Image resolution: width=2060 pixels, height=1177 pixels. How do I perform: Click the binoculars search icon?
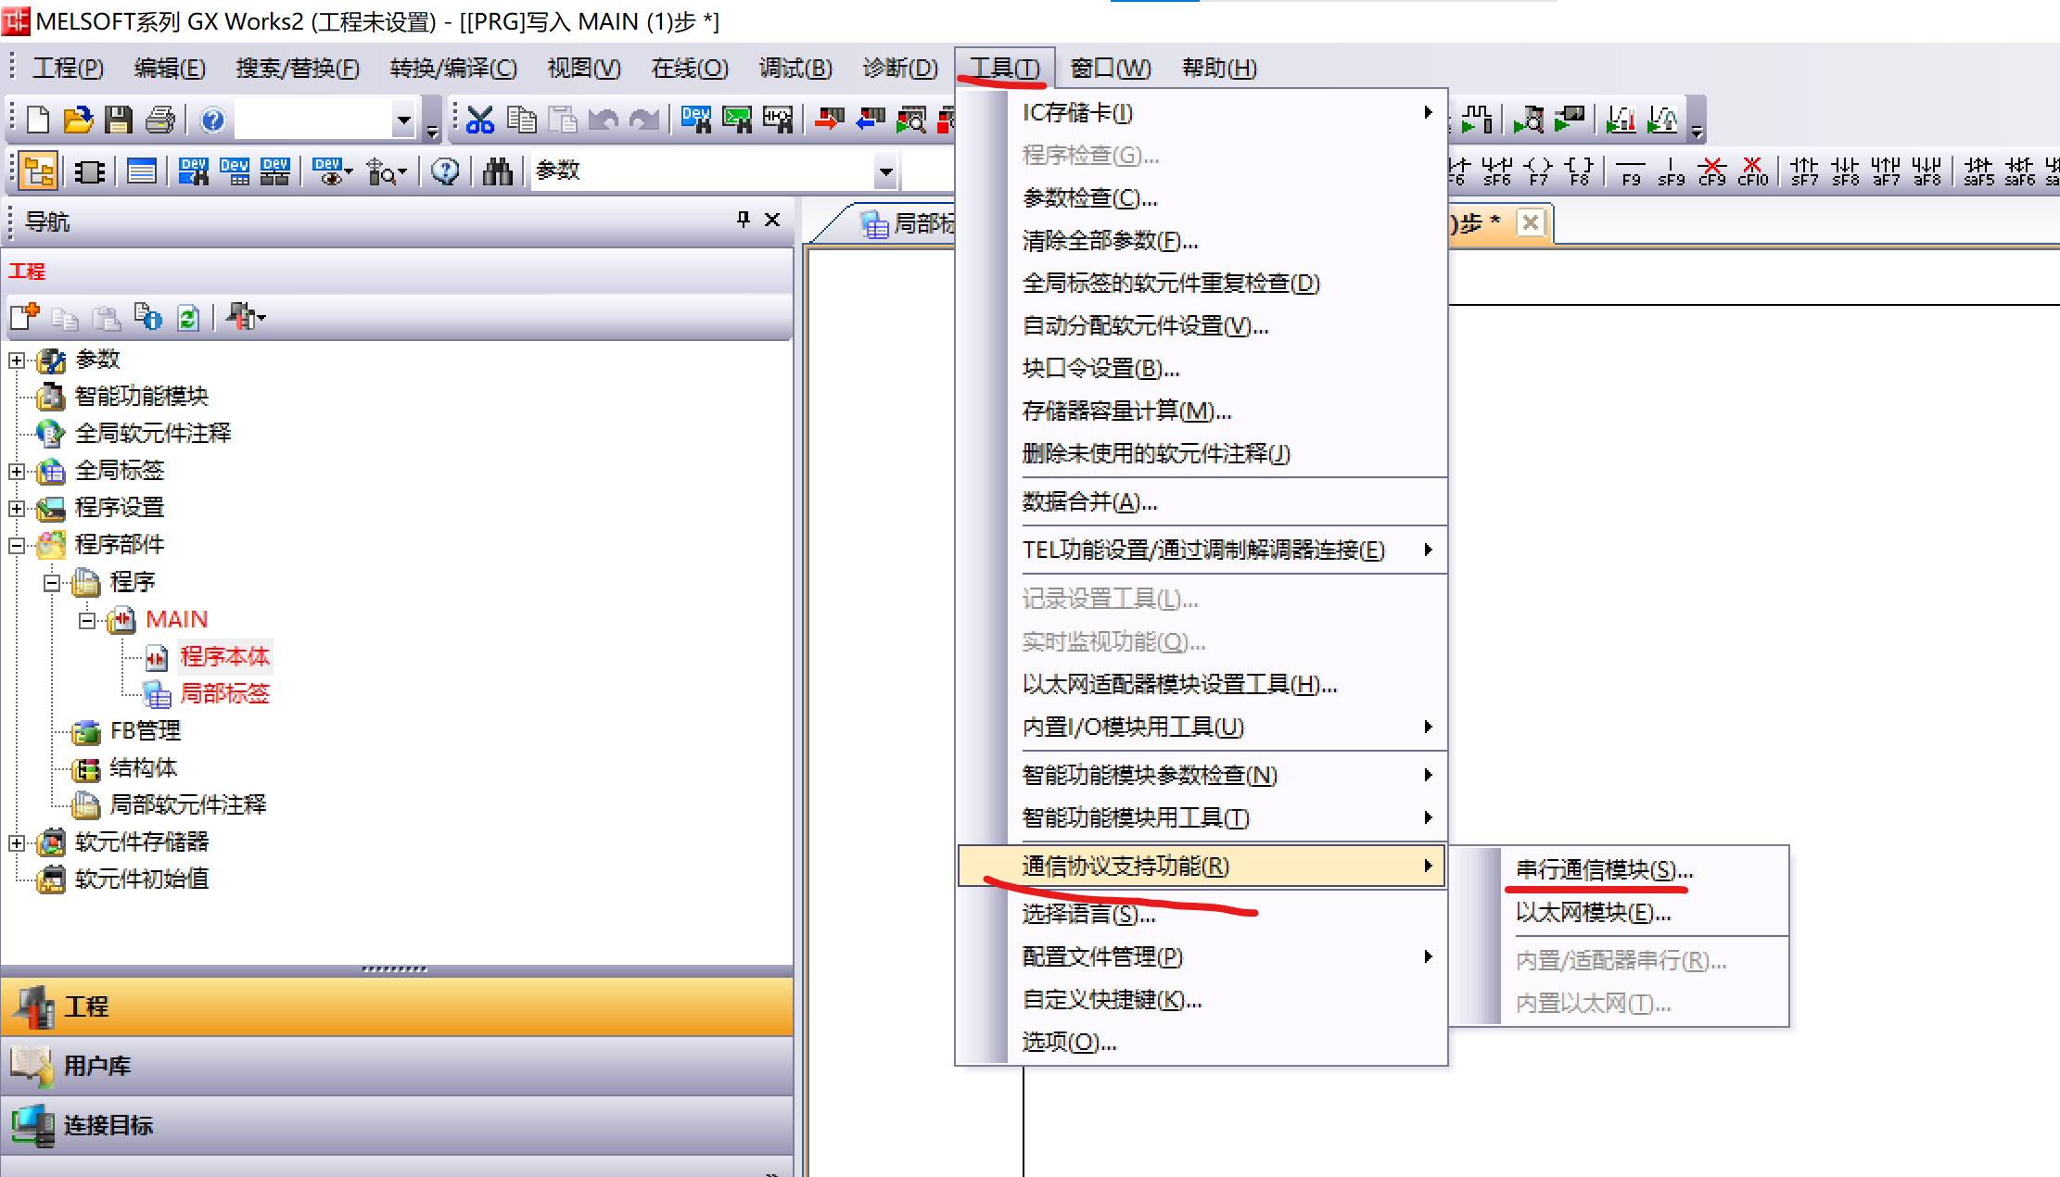497,171
